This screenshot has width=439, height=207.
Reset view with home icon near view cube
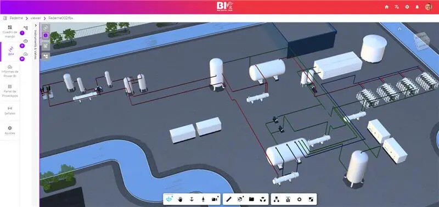pyautogui.click(x=400, y=29)
